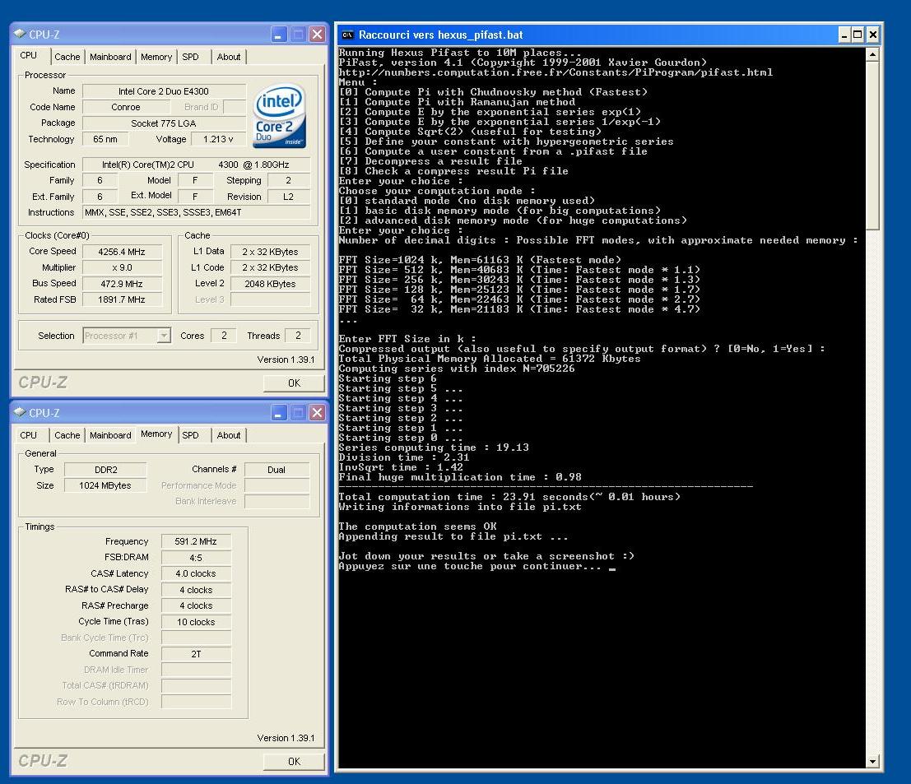Open Cache tab in top CPU-Z window
911x784 pixels.
coord(67,57)
